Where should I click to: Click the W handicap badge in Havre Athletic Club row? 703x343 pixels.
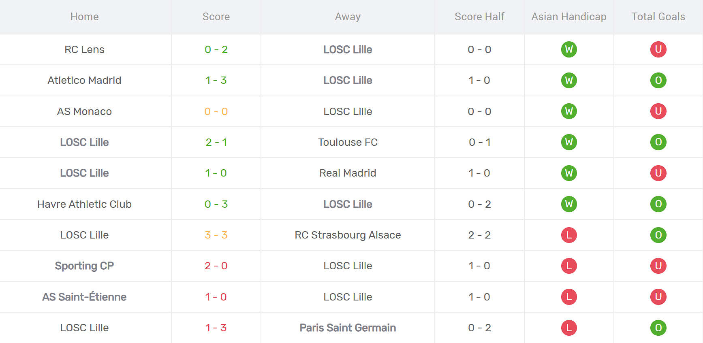(569, 204)
